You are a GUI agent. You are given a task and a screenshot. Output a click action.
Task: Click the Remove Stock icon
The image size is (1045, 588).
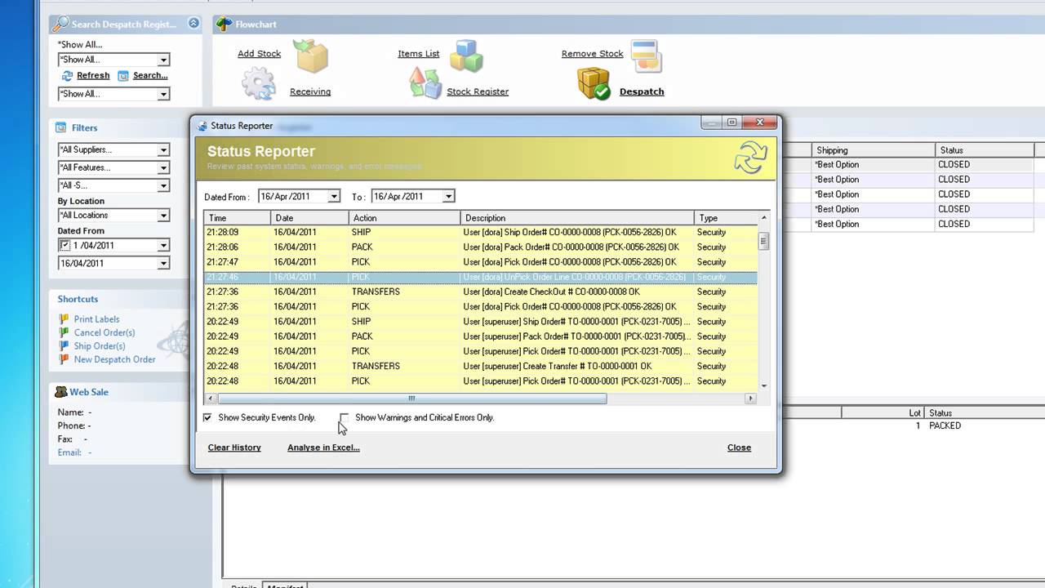(646, 56)
